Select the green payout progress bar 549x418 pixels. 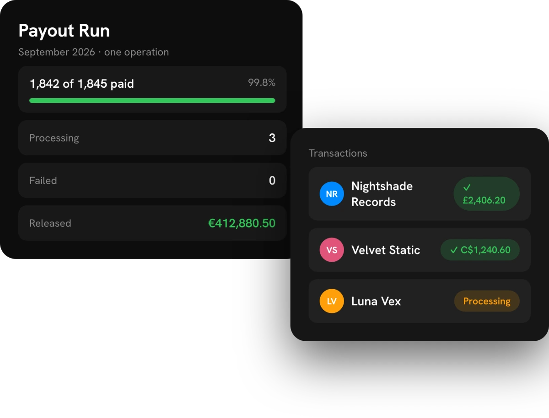coord(152,101)
